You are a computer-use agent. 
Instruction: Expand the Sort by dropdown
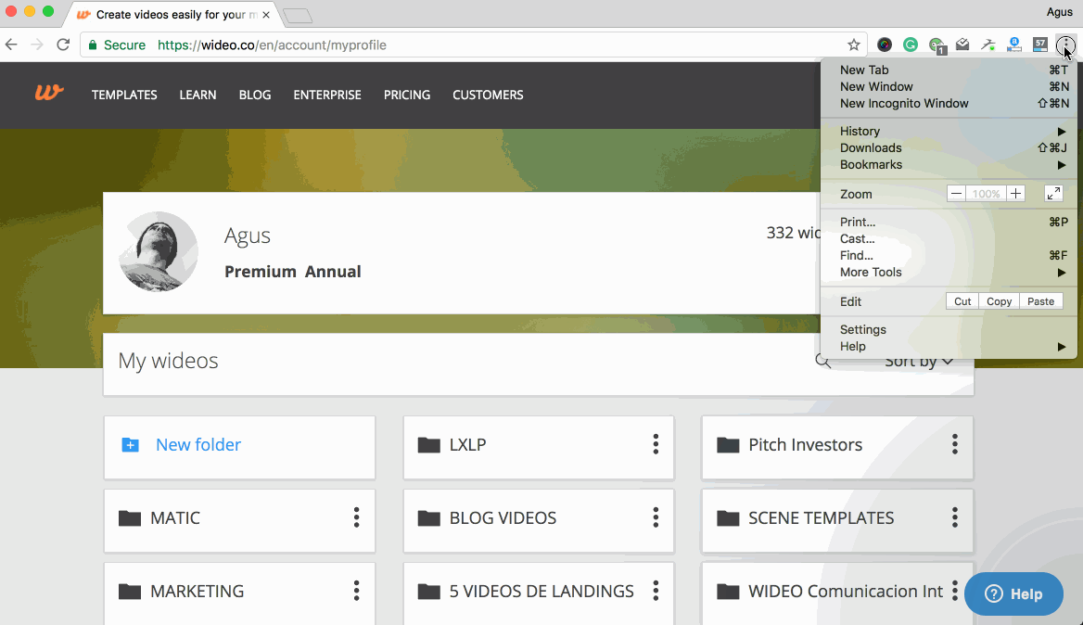(x=918, y=361)
